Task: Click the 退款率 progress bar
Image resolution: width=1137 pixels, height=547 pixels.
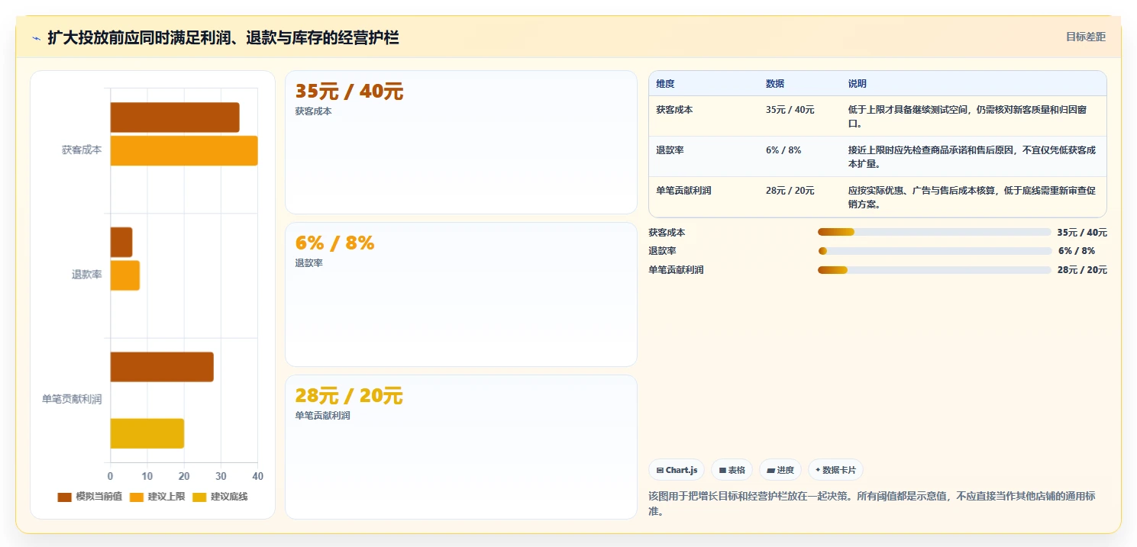Action: tap(935, 251)
